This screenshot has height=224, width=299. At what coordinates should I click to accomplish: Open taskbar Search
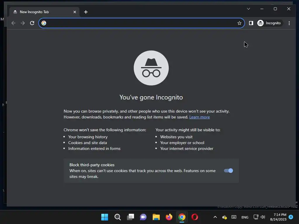(x=118, y=217)
